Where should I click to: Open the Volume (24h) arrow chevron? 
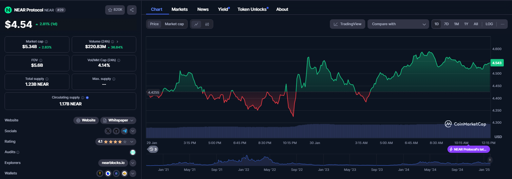[117, 42]
